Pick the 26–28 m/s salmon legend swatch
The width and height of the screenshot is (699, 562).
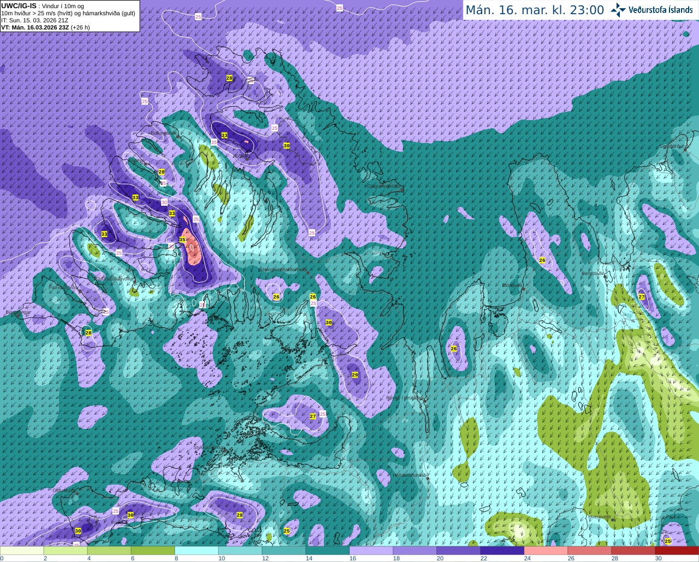click(x=590, y=551)
